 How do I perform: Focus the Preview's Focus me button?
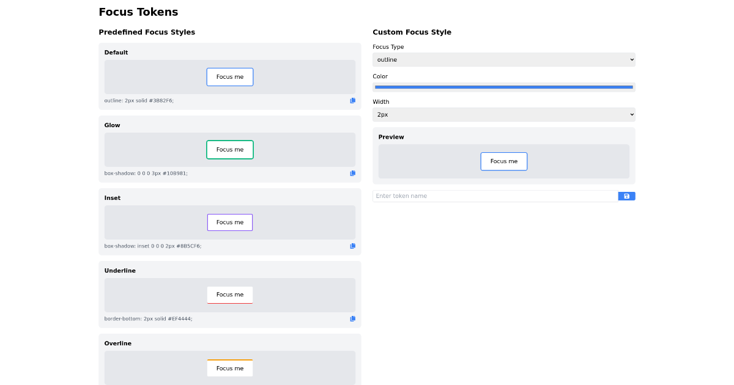coord(503,161)
